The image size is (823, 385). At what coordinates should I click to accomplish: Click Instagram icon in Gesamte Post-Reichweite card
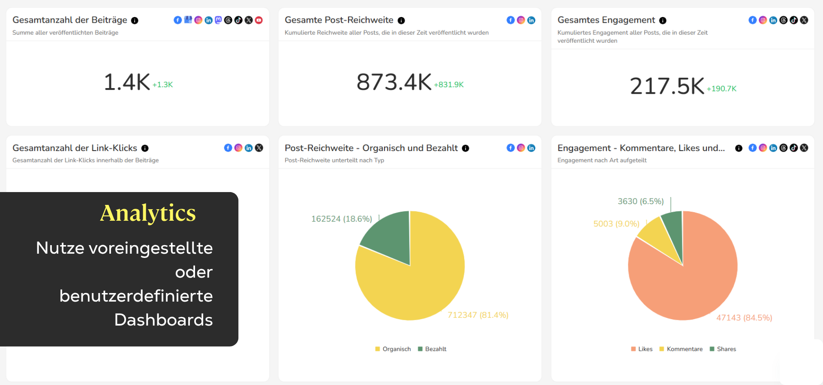[x=521, y=20]
